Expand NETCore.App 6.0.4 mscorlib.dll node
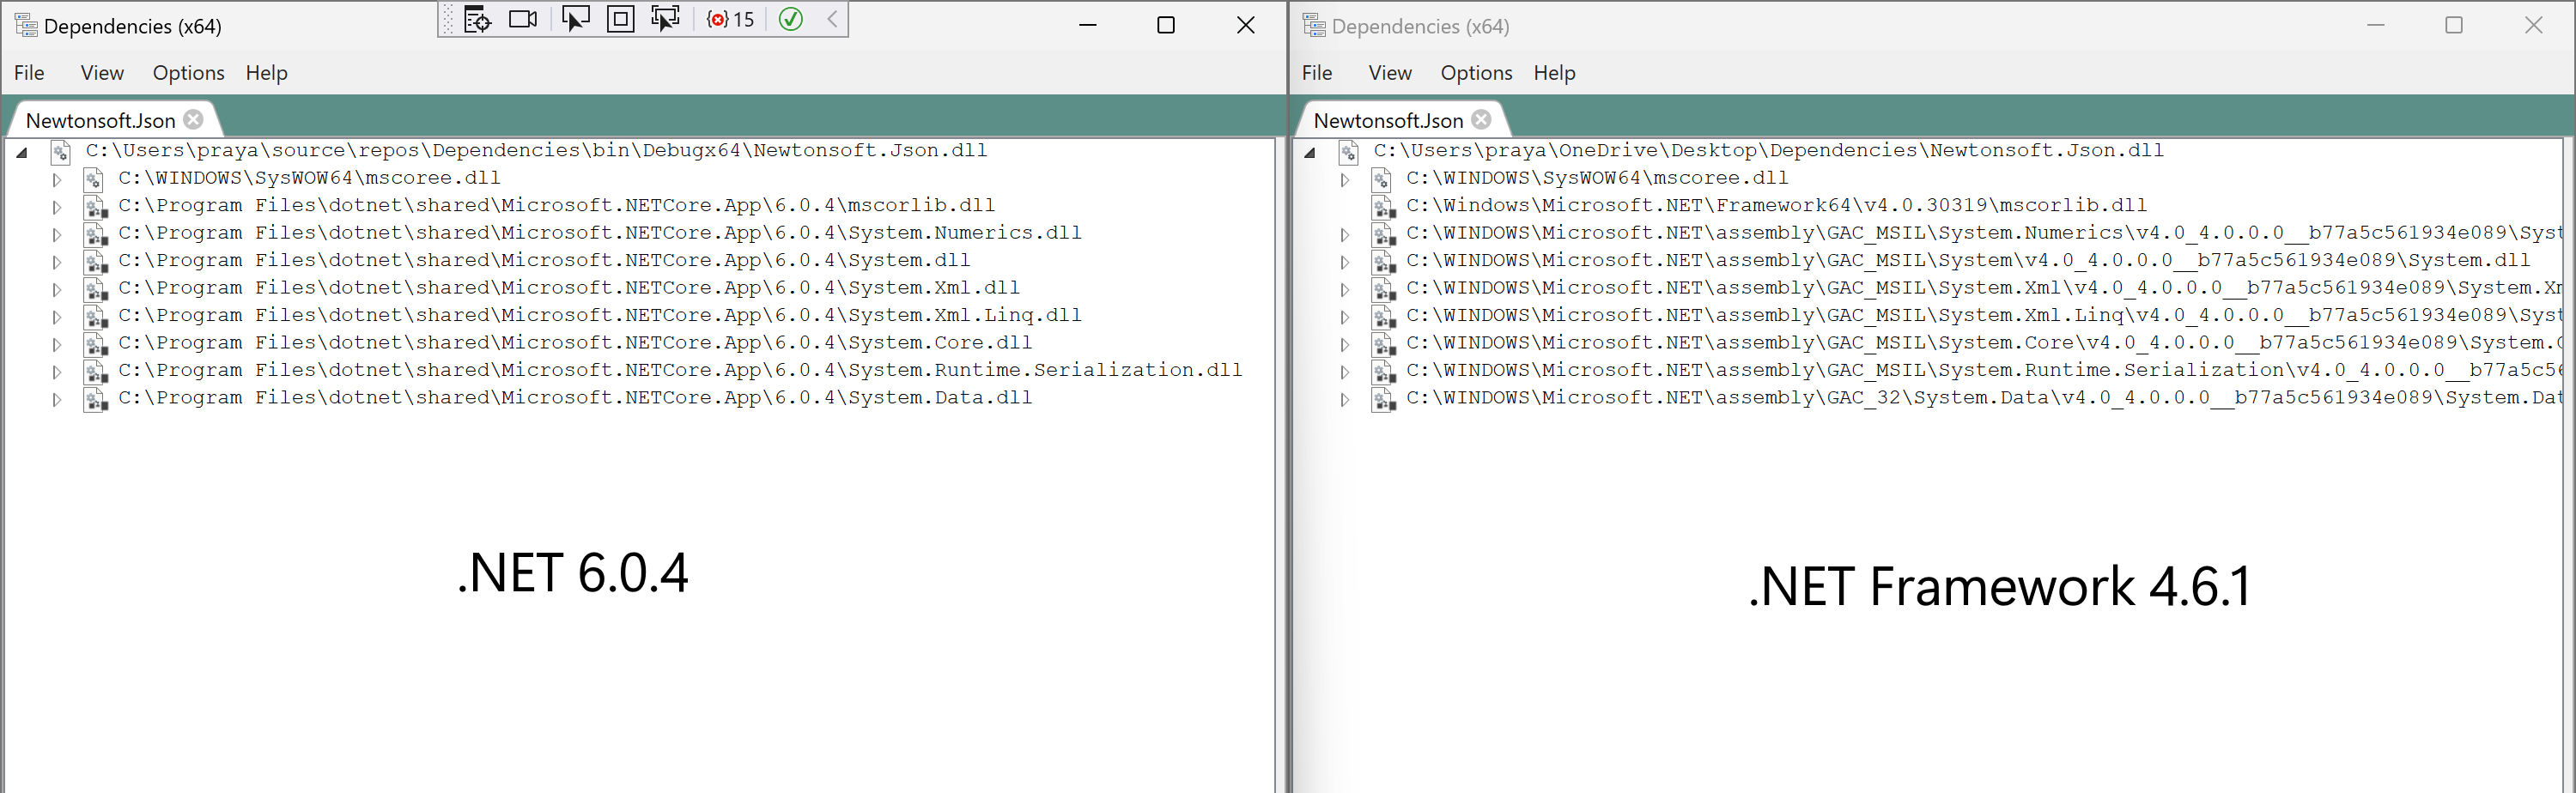 (57, 208)
